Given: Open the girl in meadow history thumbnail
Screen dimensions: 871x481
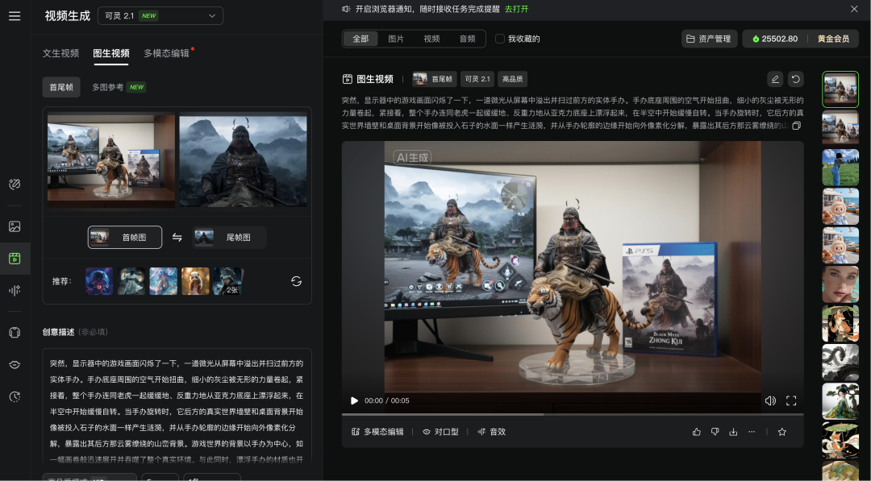Looking at the screenshot, I should pos(840,167).
